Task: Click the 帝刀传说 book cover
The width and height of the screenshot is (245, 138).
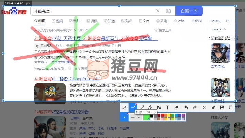Action: point(220,53)
